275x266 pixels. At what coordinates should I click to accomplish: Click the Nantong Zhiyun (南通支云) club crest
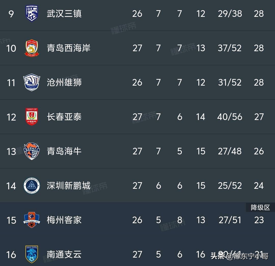tap(32, 254)
